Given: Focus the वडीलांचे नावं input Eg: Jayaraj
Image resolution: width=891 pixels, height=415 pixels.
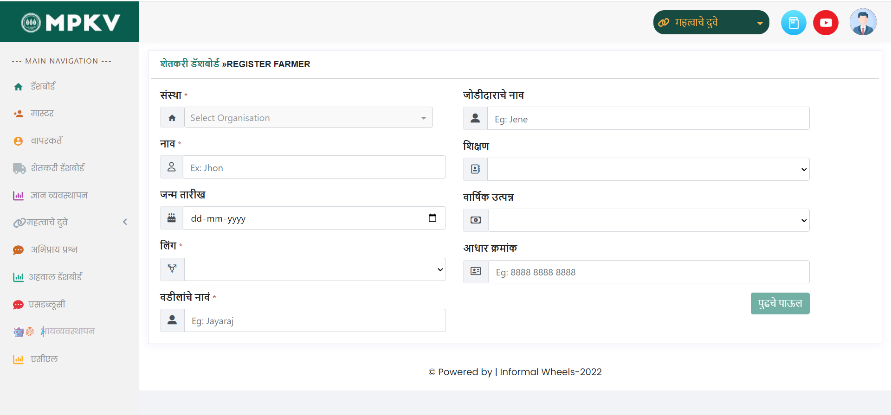Looking at the screenshot, I should tap(315, 320).
